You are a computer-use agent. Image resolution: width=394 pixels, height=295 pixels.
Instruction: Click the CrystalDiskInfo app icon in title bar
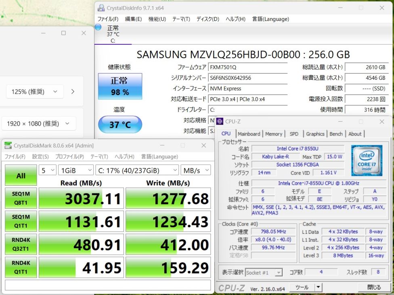point(101,8)
